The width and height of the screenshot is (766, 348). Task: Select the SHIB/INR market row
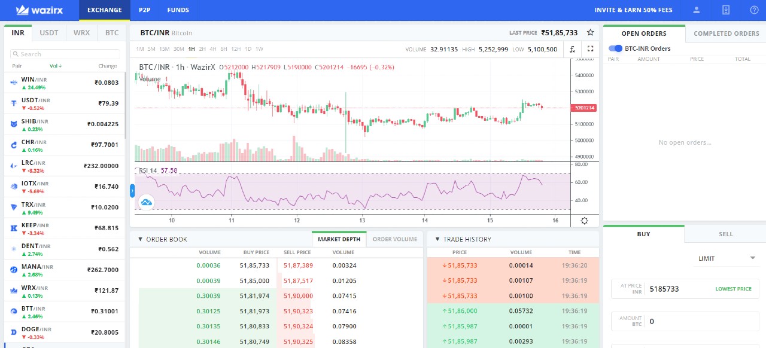point(65,124)
